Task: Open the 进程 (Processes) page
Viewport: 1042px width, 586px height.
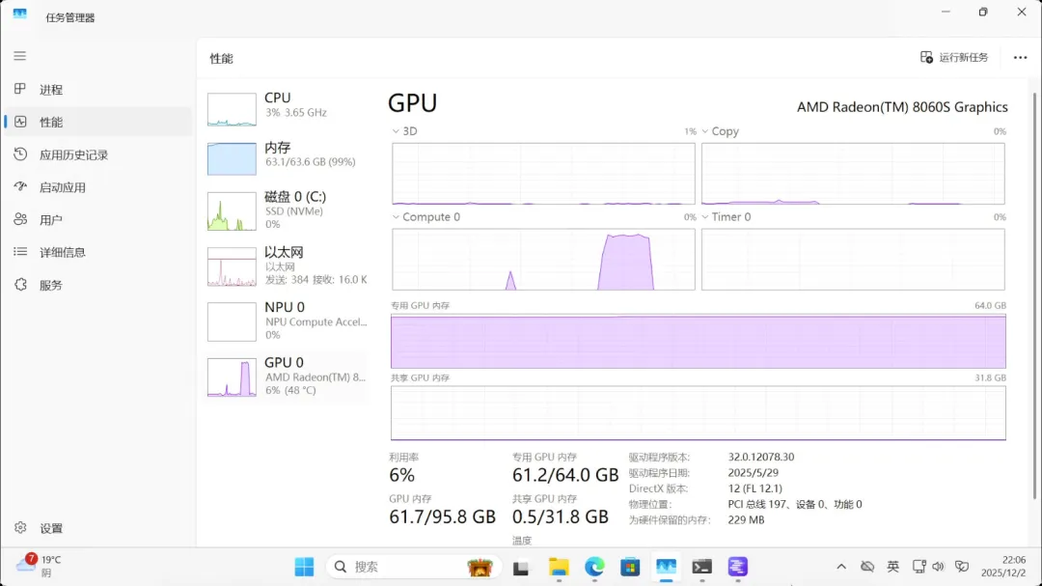Action: pos(50,90)
